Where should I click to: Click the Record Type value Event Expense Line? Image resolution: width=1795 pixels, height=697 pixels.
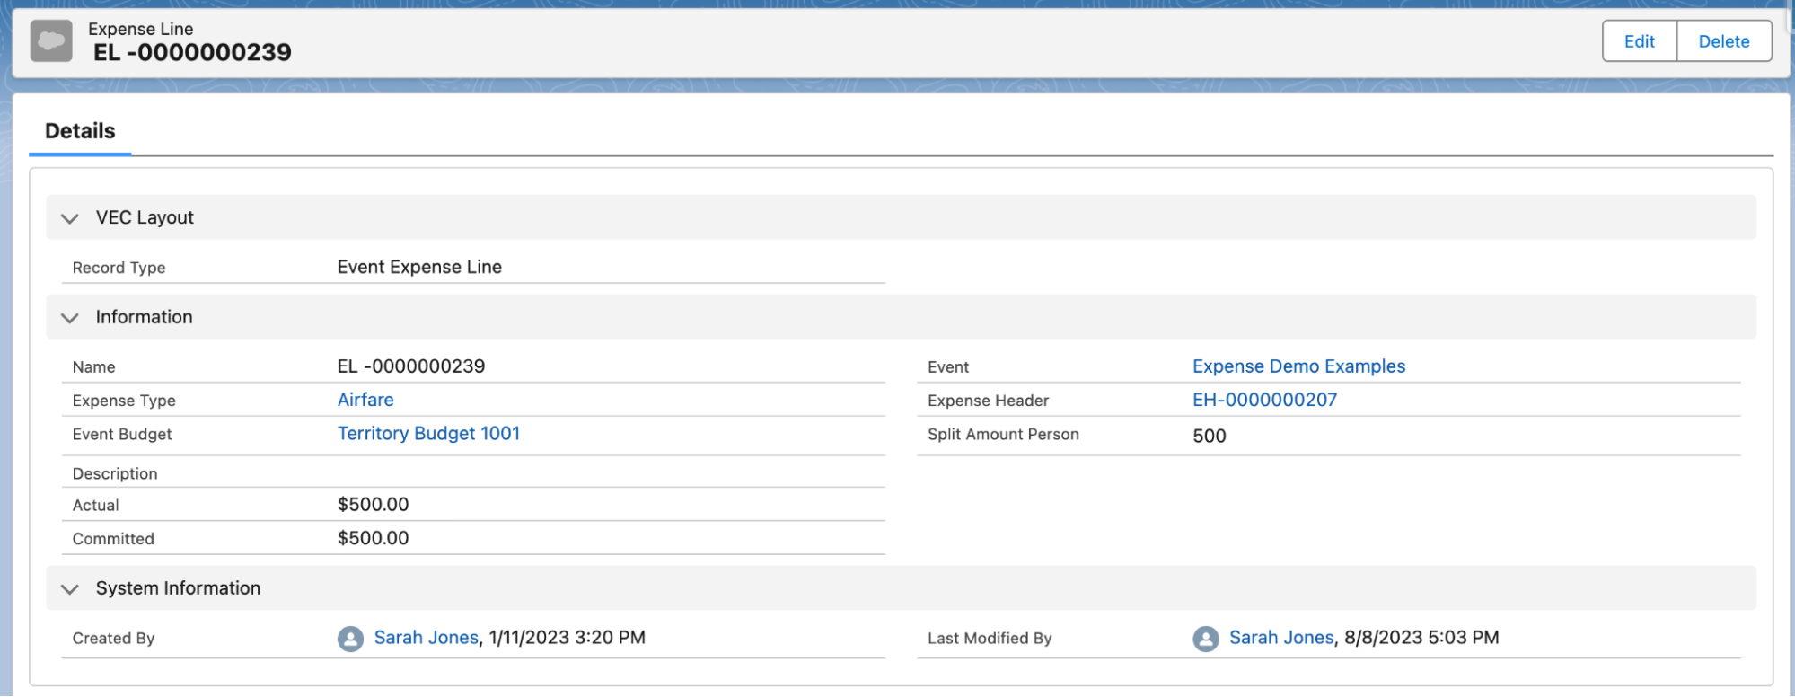click(x=419, y=267)
